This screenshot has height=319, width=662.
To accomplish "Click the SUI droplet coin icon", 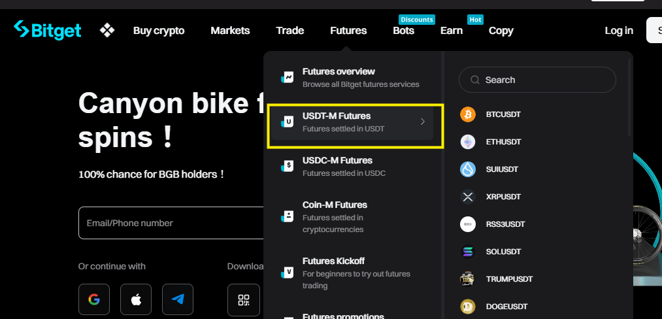I will point(468,169).
